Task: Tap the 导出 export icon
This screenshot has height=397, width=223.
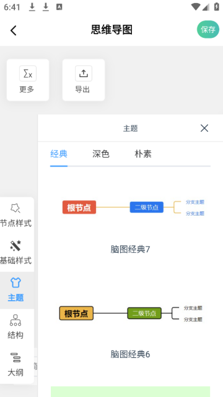Action: pos(84,73)
